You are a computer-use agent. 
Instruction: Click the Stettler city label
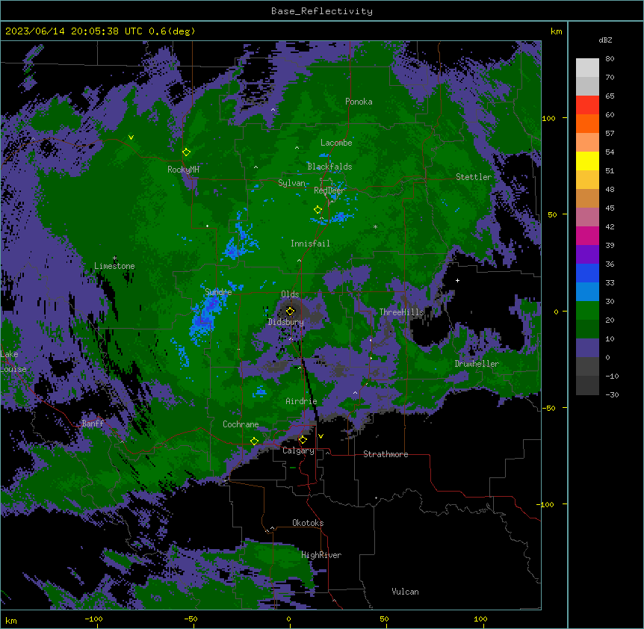point(474,177)
